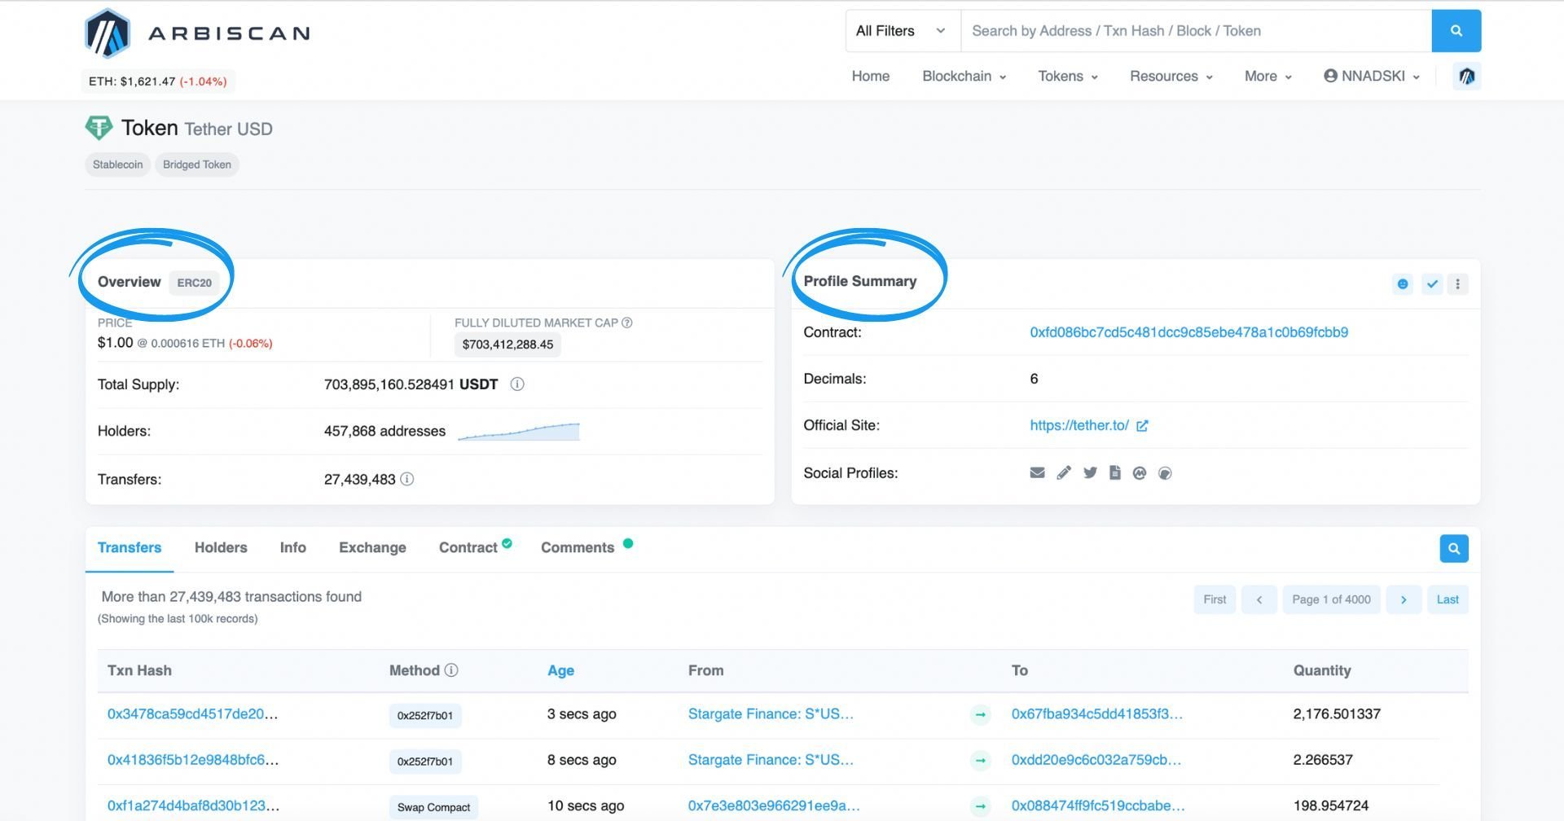The height and width of the screenshot is (821, 1564).
Task: Expand the Resources menu
Action: point(1171,76)
